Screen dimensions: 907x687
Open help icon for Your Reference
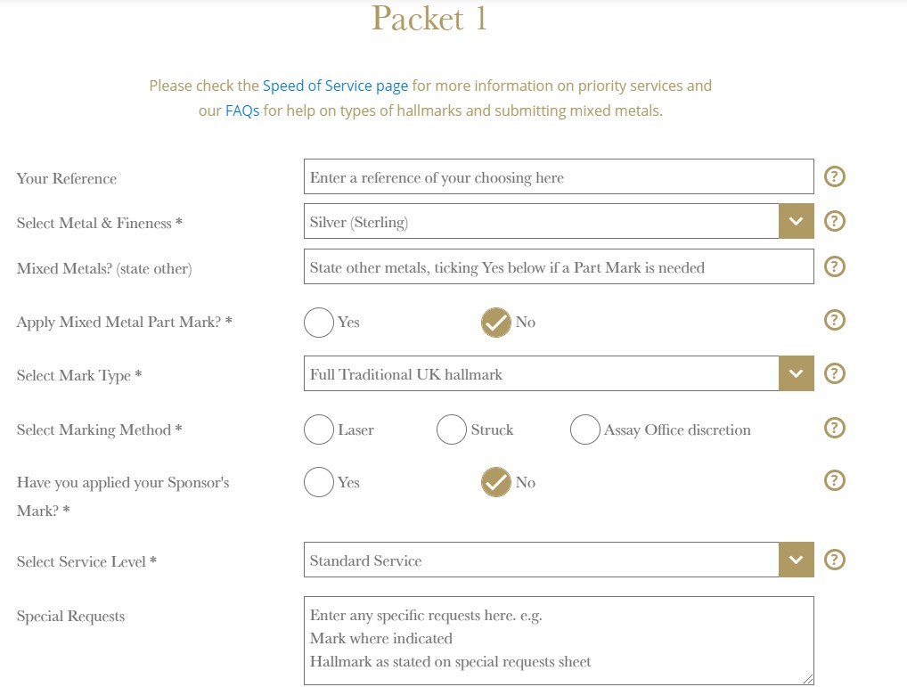(834, 176)
